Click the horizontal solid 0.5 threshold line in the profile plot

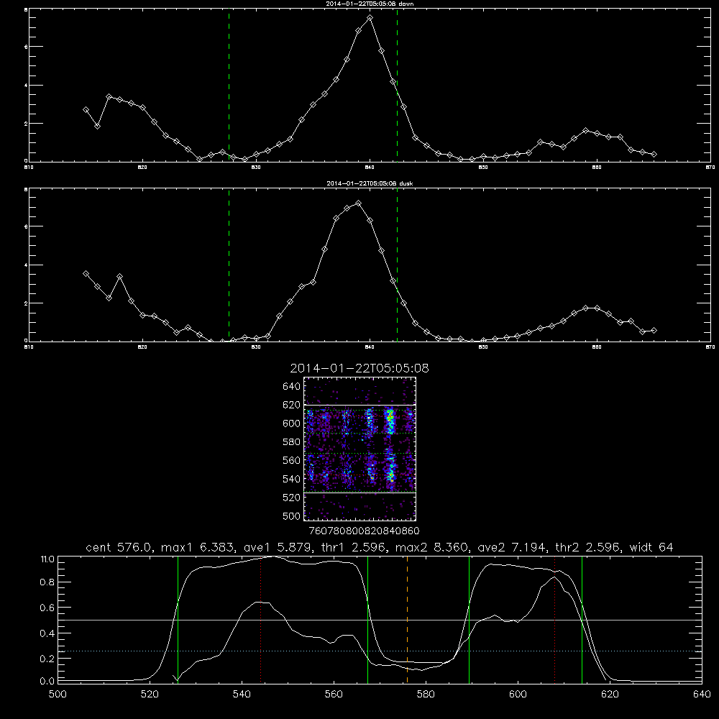click(380, 620)
